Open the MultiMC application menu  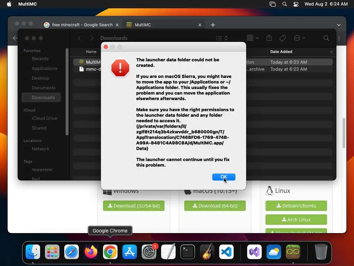pos(28,4)
